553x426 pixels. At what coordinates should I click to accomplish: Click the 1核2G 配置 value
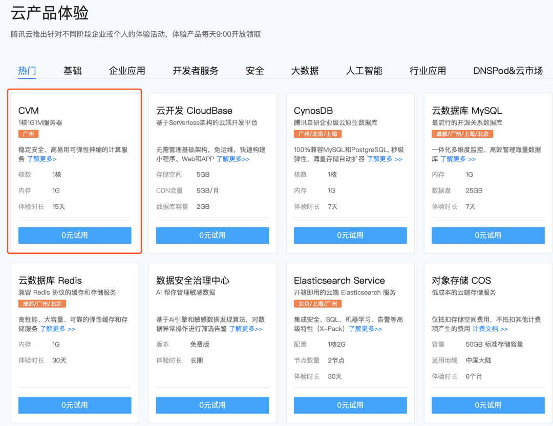click(337, 345)
